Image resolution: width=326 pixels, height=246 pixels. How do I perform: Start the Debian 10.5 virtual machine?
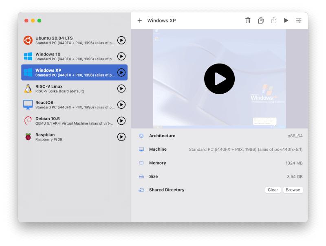[x=121, y=121]
